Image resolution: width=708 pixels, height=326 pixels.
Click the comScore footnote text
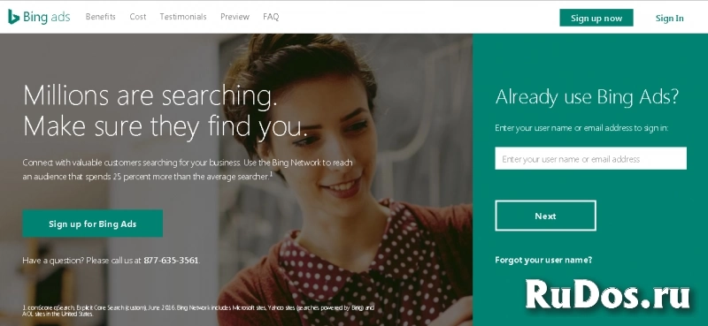coord(198,310)
